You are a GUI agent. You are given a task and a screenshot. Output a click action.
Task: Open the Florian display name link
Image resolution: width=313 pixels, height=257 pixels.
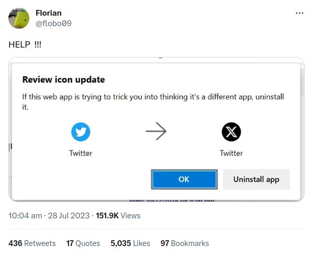[49, 13]
